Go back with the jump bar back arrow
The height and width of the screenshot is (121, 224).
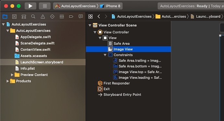tap(99, 16)
